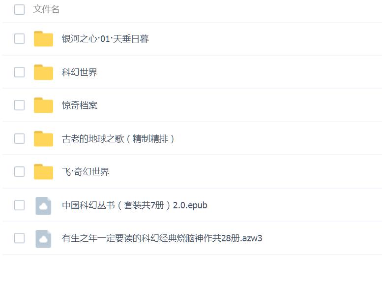Open the file 中国科幻丛书（套装共7册）2.0.epub

tap(135, 205)
